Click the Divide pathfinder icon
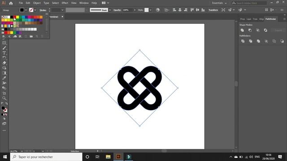The height and width of the screenshot is (161, 287). 243,41
